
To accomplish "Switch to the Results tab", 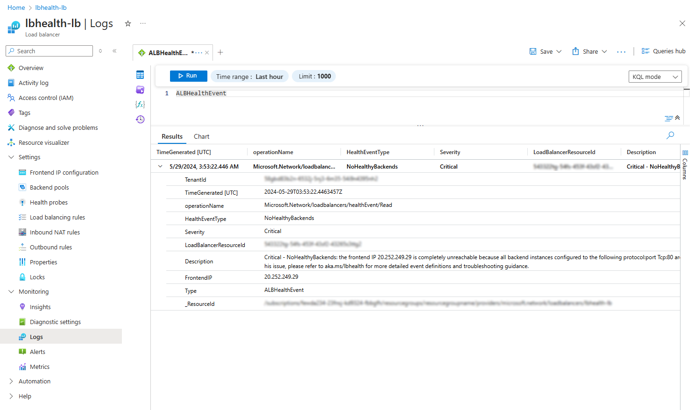I will pyautogui.click(x=172, y=136).
